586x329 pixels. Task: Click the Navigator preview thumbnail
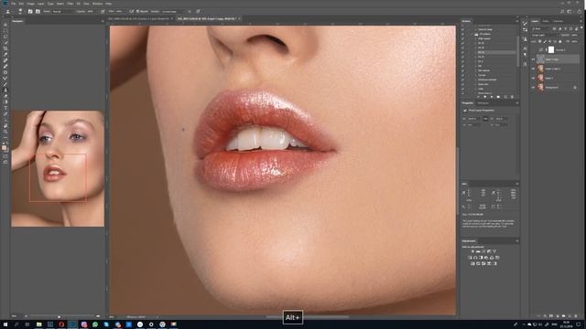coord(58,168)
